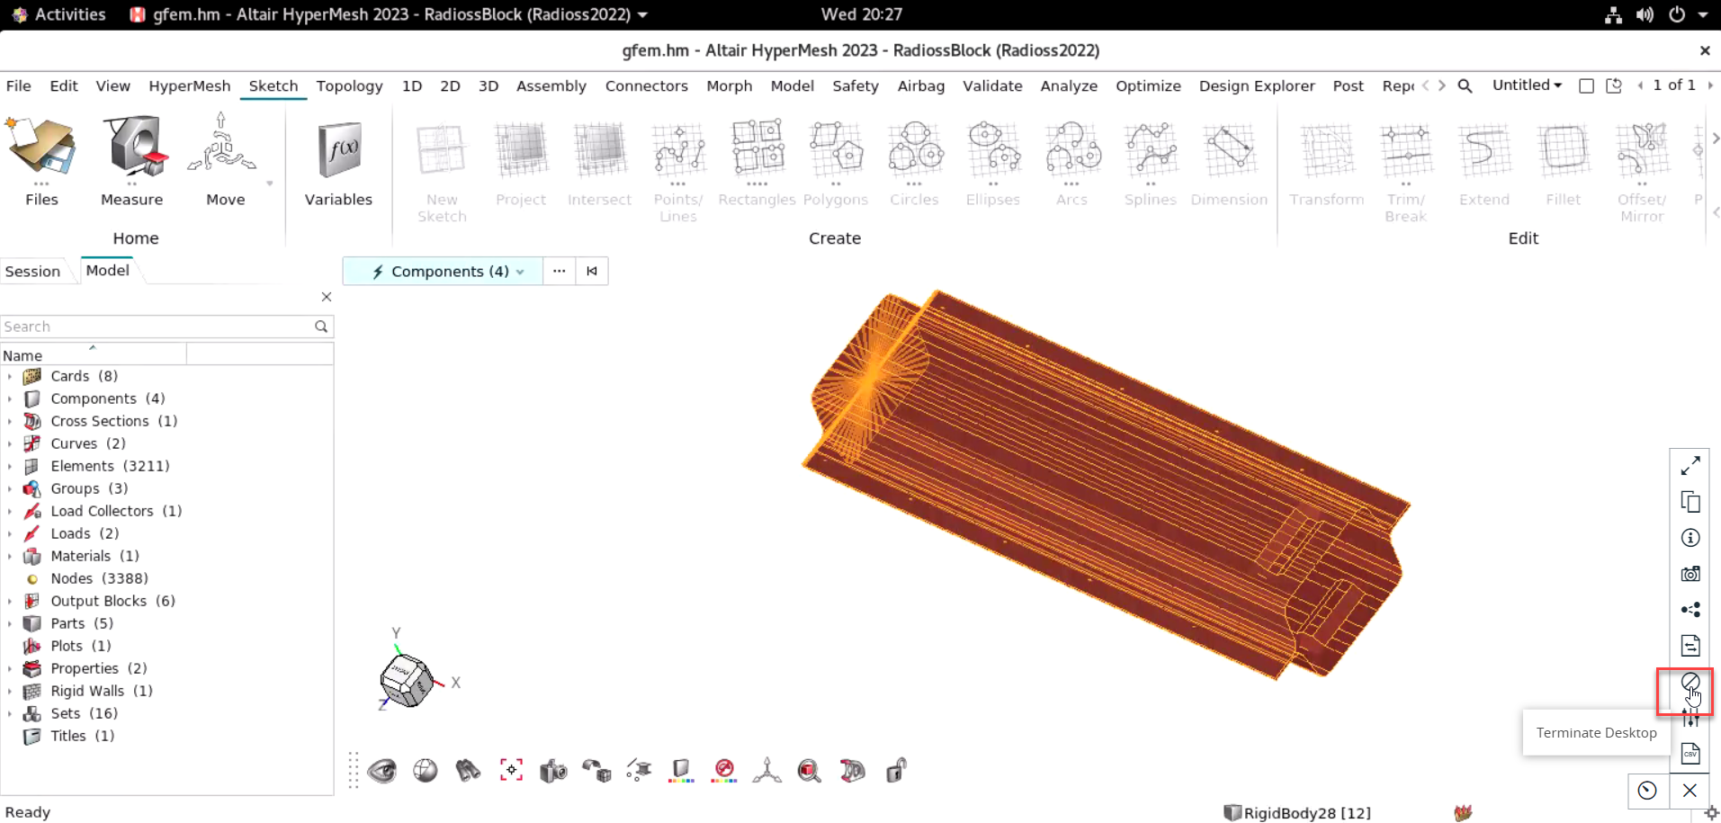Viewport: 1721px width, 823px height.
Task: Click the copy icon in side toolbar
Action: tap(1690, 502)
